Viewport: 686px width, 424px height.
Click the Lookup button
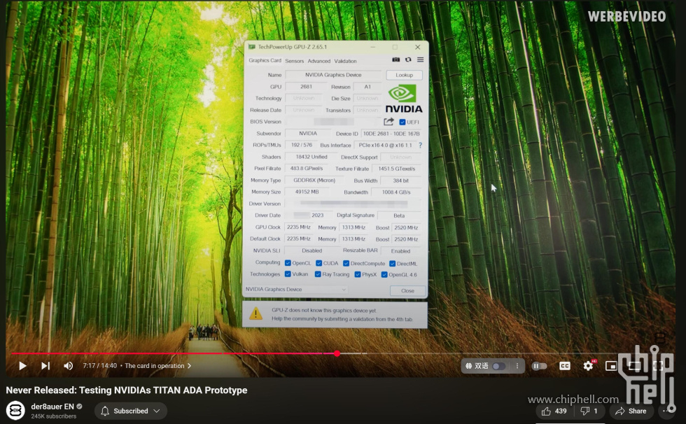click(x=405, y=75)
